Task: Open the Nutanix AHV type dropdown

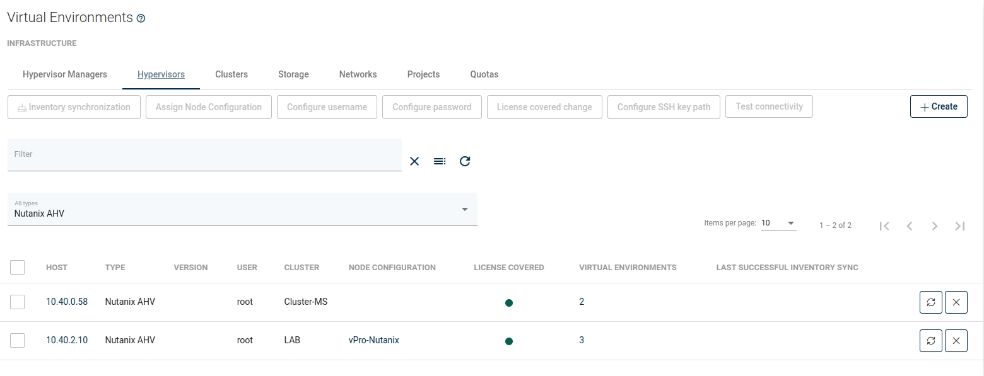Action: (242, 210)
